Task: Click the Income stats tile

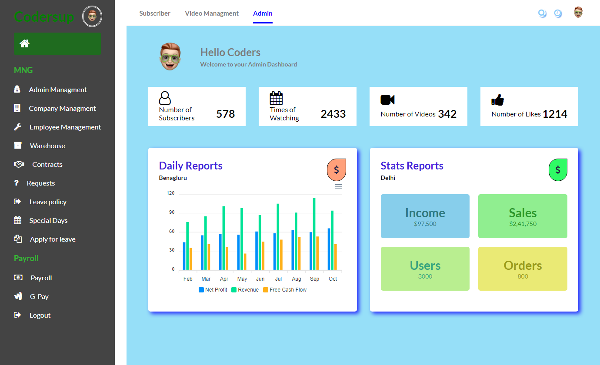Action: pos(425,216)
